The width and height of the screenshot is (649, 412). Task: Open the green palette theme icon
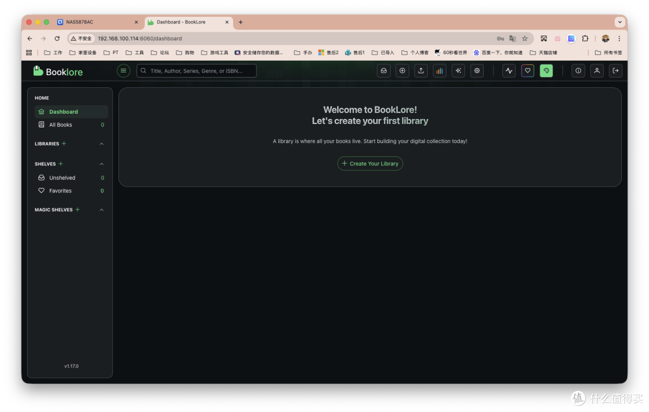(546, 71)
